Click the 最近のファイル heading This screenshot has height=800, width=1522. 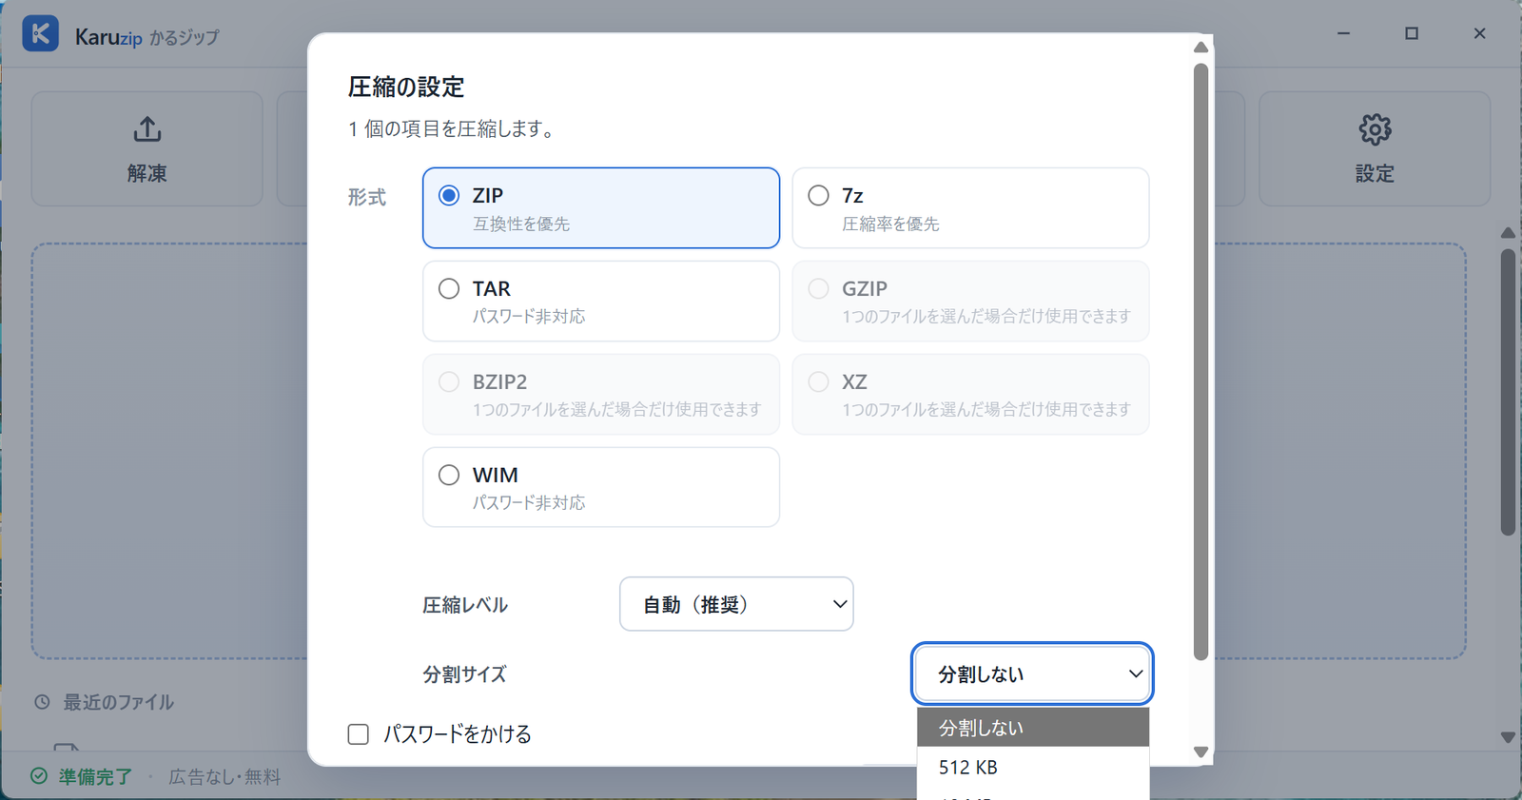pyautogui.click(x=118, y=702)
